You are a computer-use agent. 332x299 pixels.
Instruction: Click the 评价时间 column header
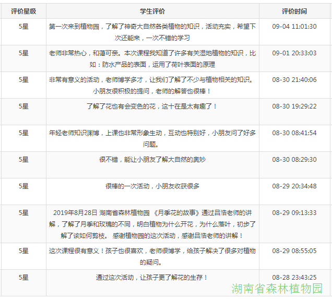pos(294,11)
